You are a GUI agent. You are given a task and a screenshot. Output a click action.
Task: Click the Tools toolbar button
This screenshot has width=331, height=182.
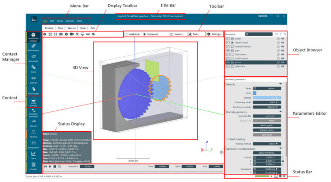194,34
